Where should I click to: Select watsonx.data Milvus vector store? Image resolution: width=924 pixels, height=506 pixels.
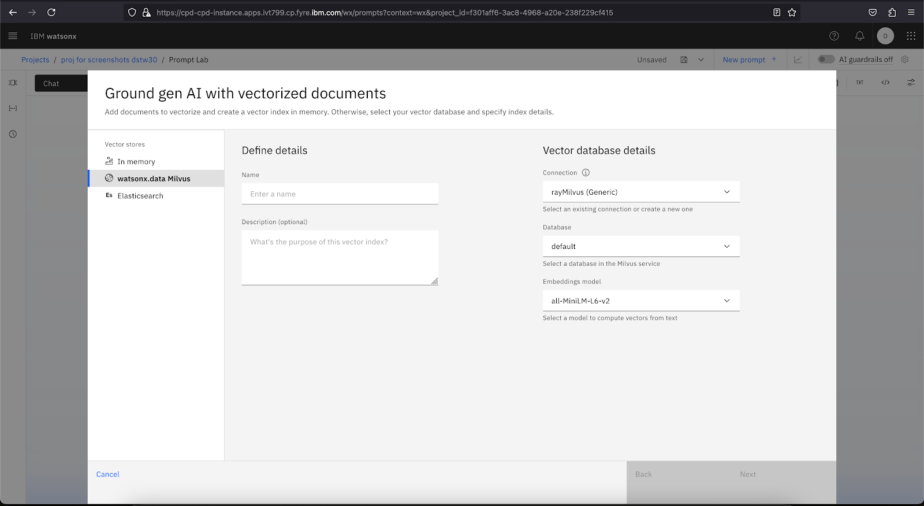[x=156, y=178]
